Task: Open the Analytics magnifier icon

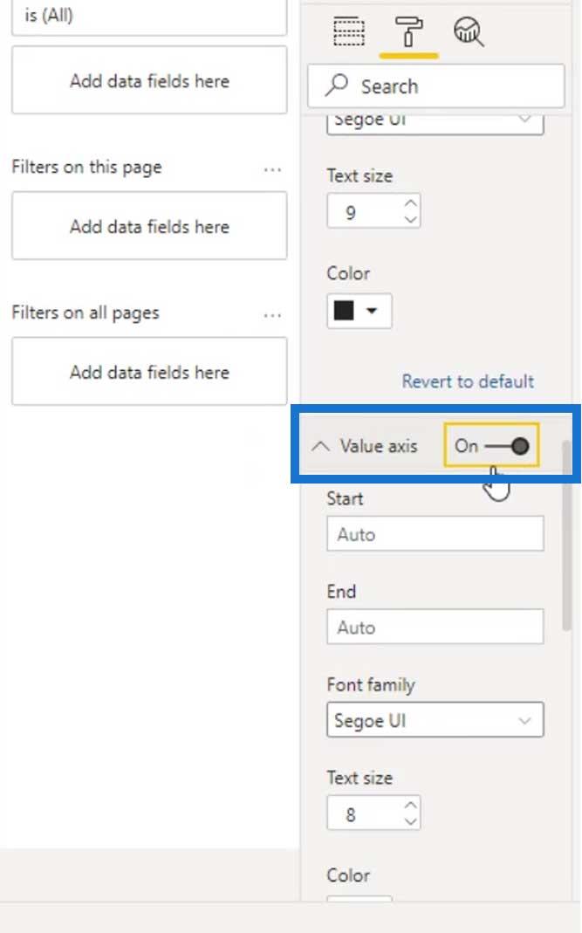Action: click(469, 31)
